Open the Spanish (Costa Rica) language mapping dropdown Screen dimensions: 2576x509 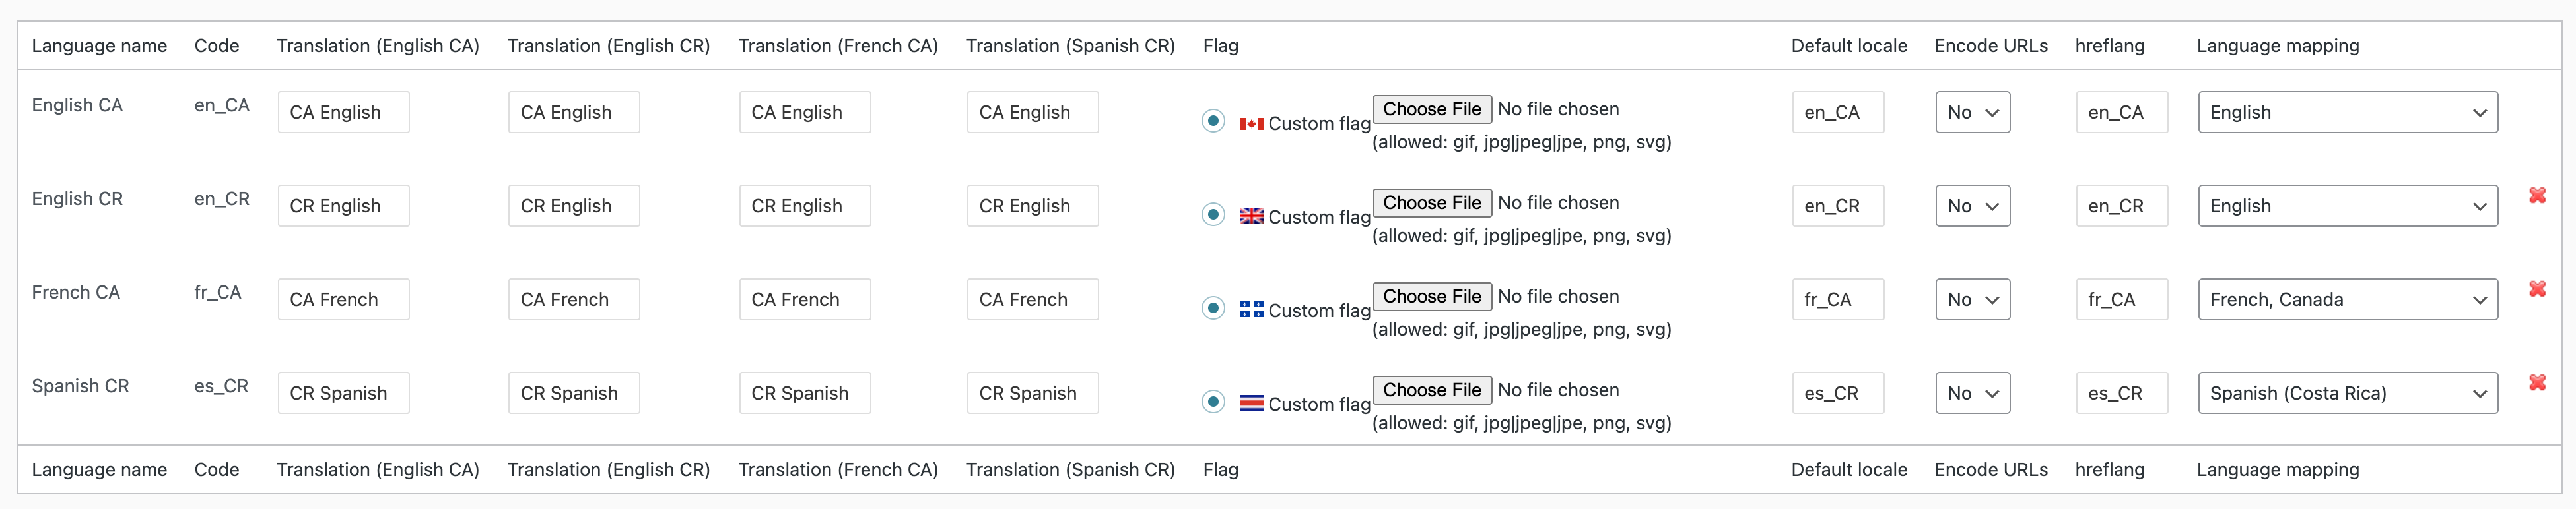(x=2347, y=393)
